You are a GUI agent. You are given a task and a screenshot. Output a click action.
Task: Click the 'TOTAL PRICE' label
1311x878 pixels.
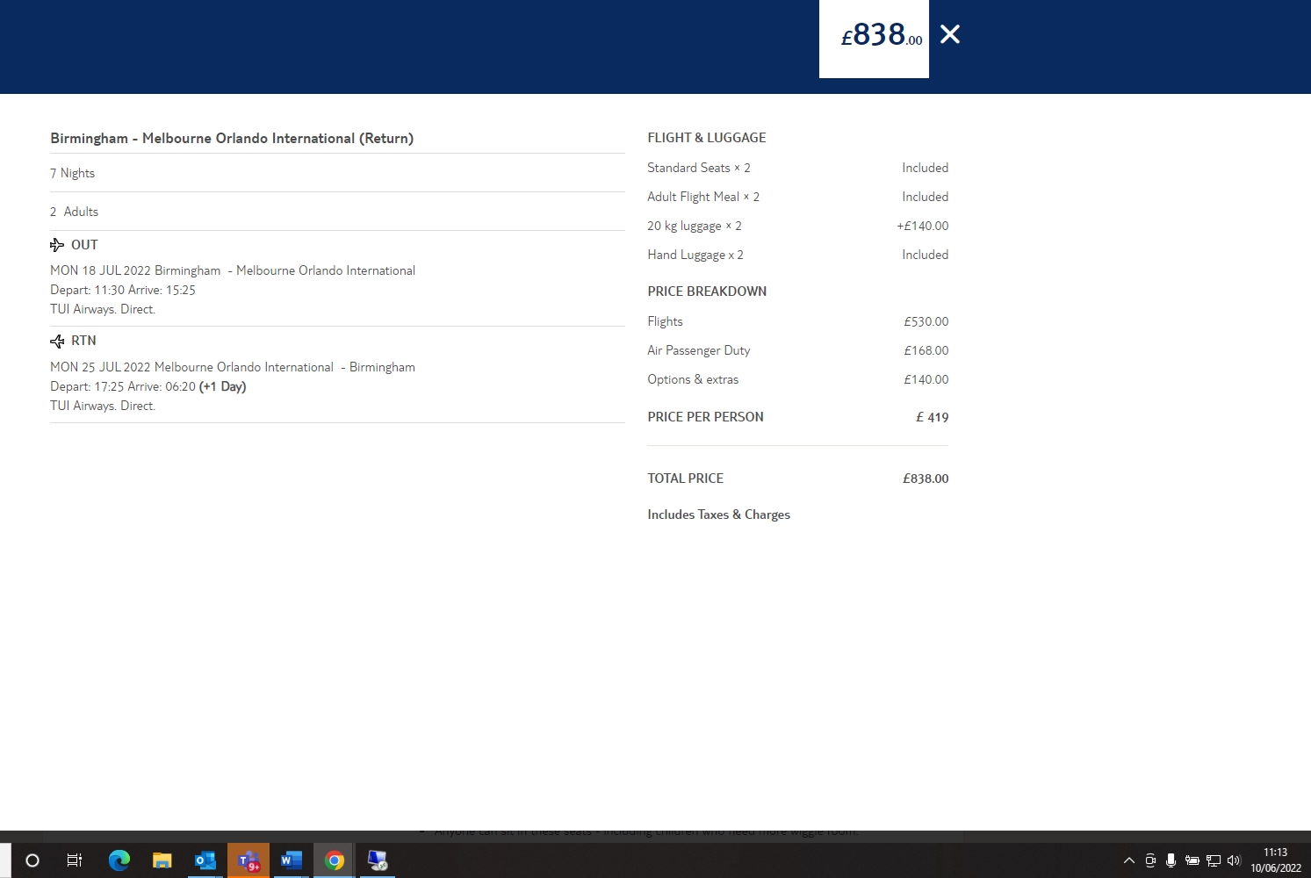point(686,479)
